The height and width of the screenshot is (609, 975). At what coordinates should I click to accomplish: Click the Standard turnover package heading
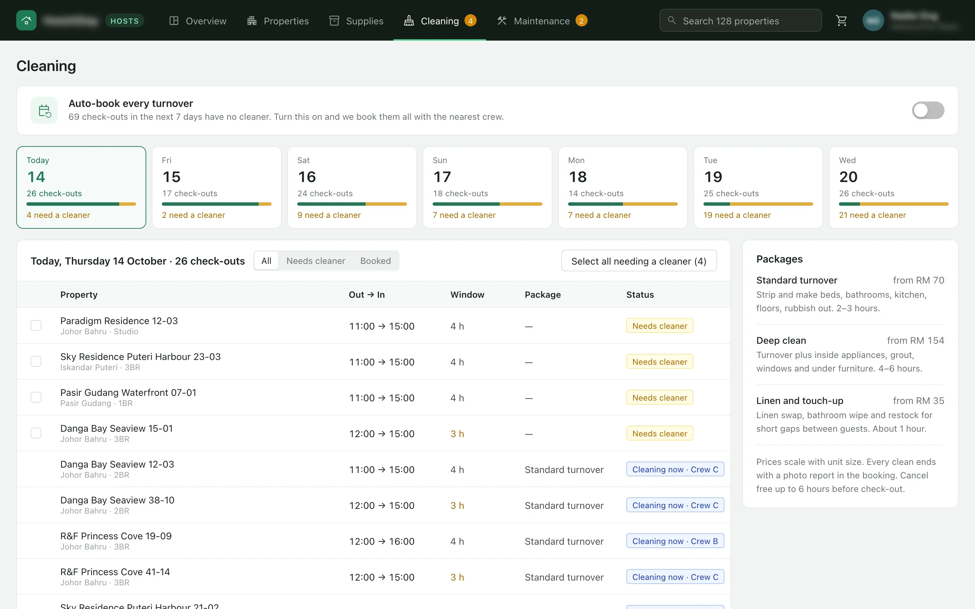(797, 280)
